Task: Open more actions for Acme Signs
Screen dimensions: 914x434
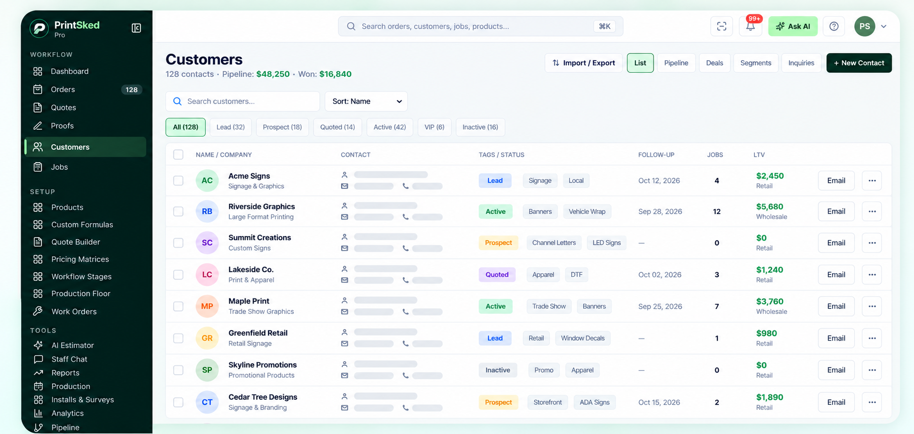Action: 872,181
